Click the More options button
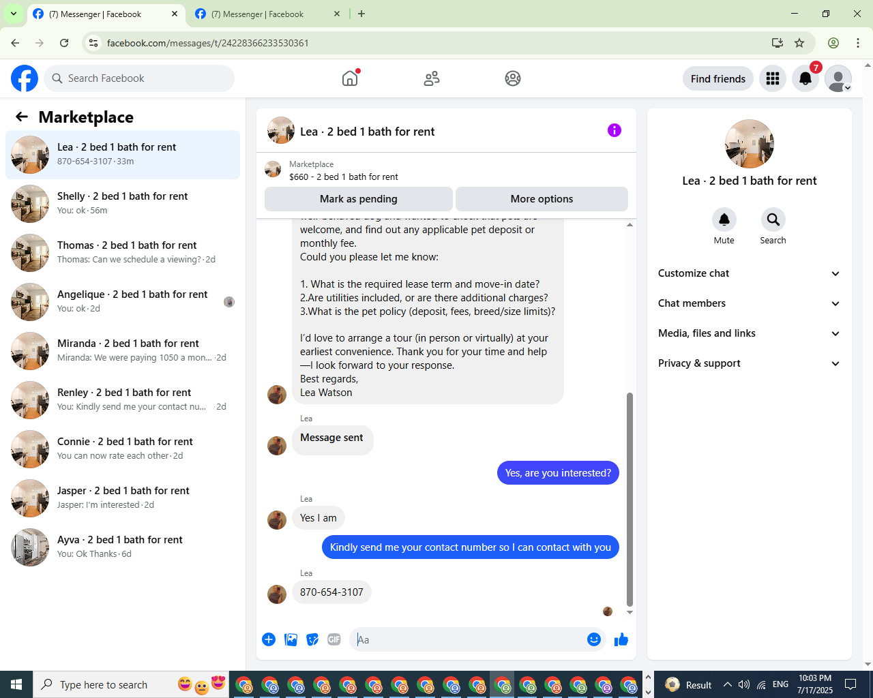 click(542, 199)
